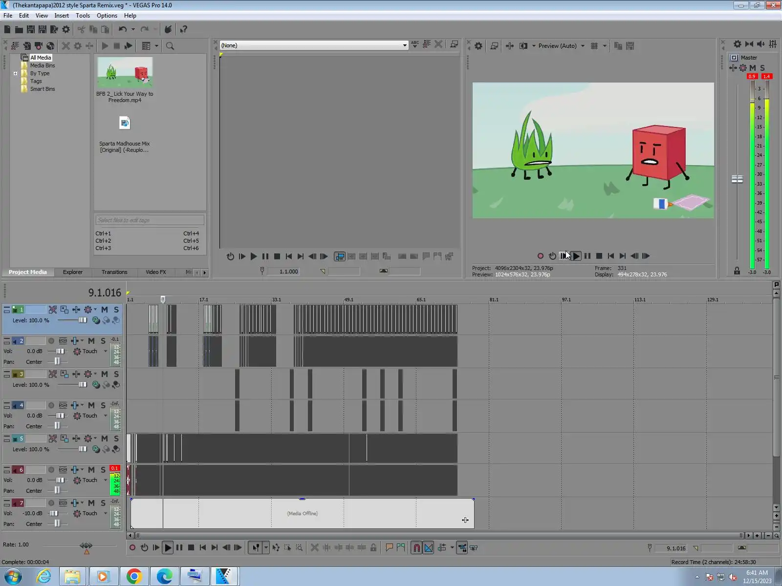Open the Options menu
This screenshot has height=586, width=782.
point(107,16)
